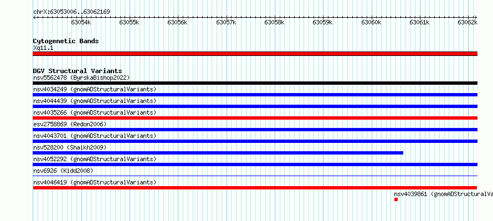
Task: Open nsv6926 Kidd2008 variant label
Action: pyautogui.click(x=63, y=171)
